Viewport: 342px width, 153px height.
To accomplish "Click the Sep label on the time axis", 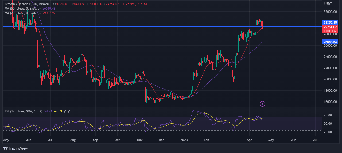I will (x=96, y=140).
